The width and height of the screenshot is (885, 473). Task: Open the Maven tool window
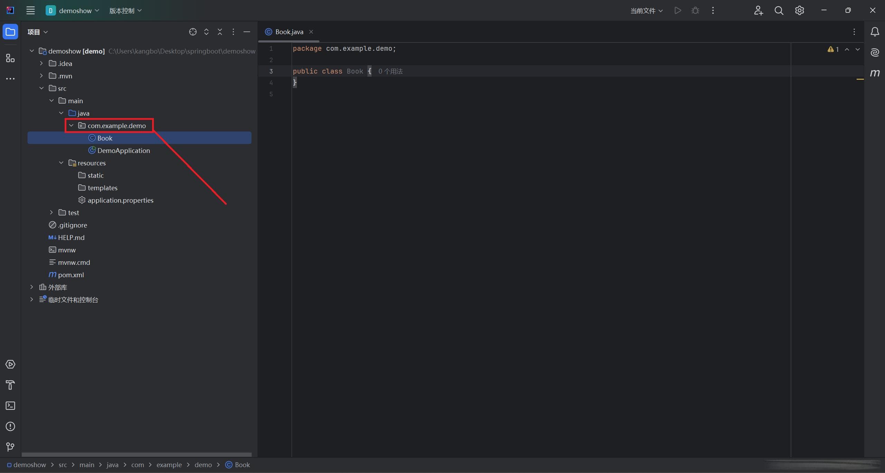pos(875,73)
